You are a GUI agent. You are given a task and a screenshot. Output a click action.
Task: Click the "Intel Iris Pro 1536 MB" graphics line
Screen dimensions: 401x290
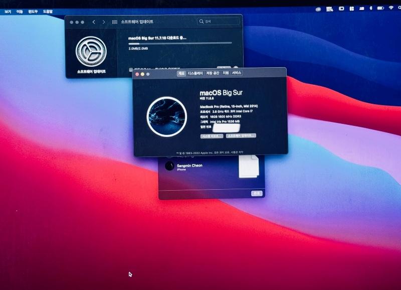[x=220, y=122]
